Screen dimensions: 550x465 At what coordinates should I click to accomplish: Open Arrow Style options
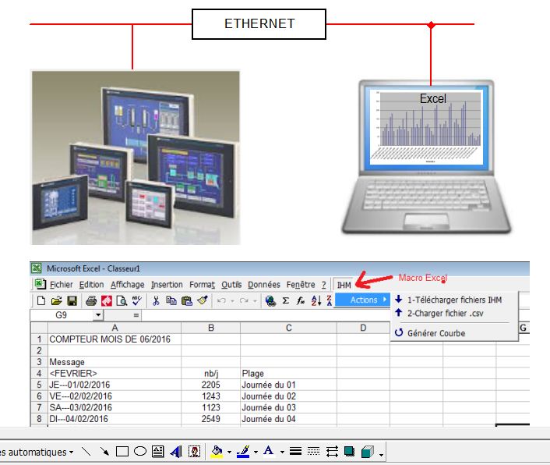tap(332, 451)
